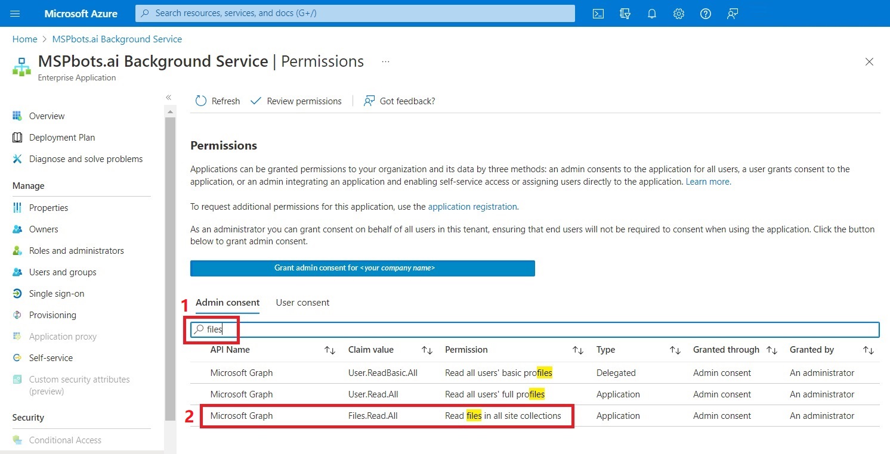Viewport: 890px width, 454px height.
Task: Open Users and groups in the sidebar
Action: (x=63, y=272)
